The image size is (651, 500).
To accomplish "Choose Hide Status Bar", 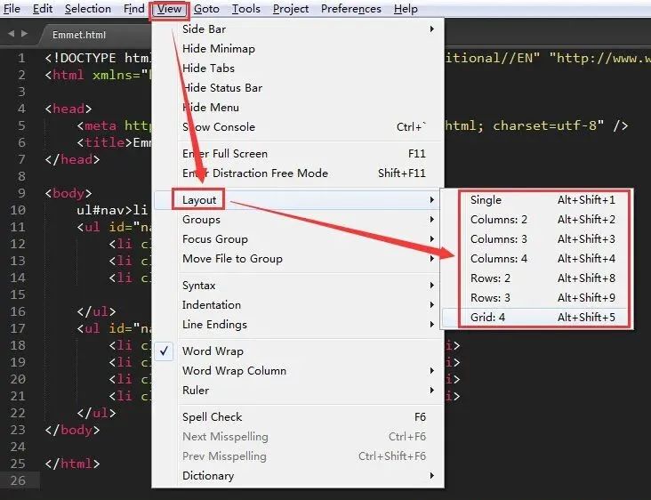I will (x=298, y=87).
